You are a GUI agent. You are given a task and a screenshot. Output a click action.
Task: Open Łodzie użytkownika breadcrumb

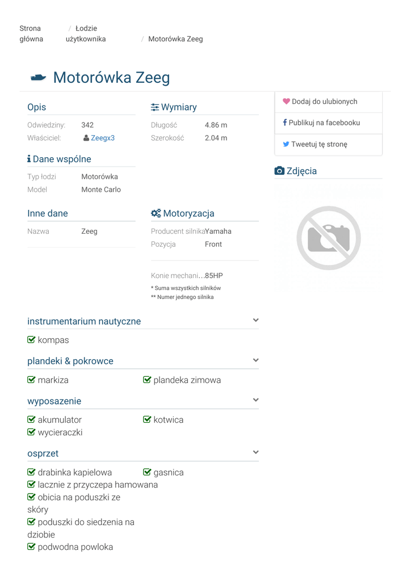coord(86,33)
